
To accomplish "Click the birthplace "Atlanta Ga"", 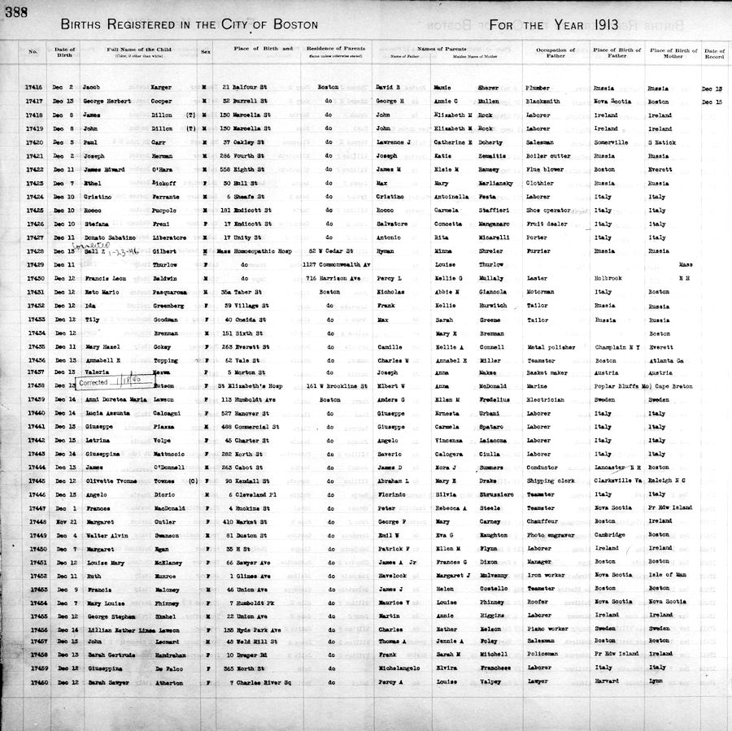I will pos(666,361).
